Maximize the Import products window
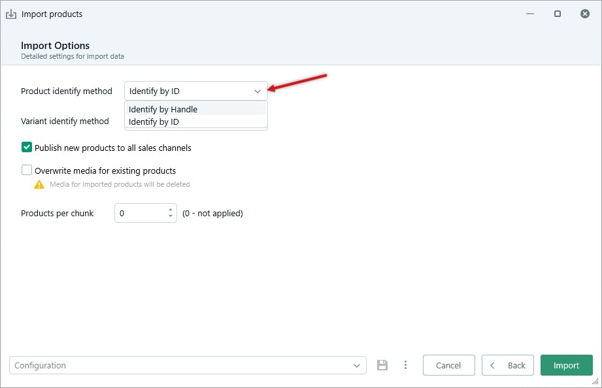602x388 pixels. (x=558, y=14)
